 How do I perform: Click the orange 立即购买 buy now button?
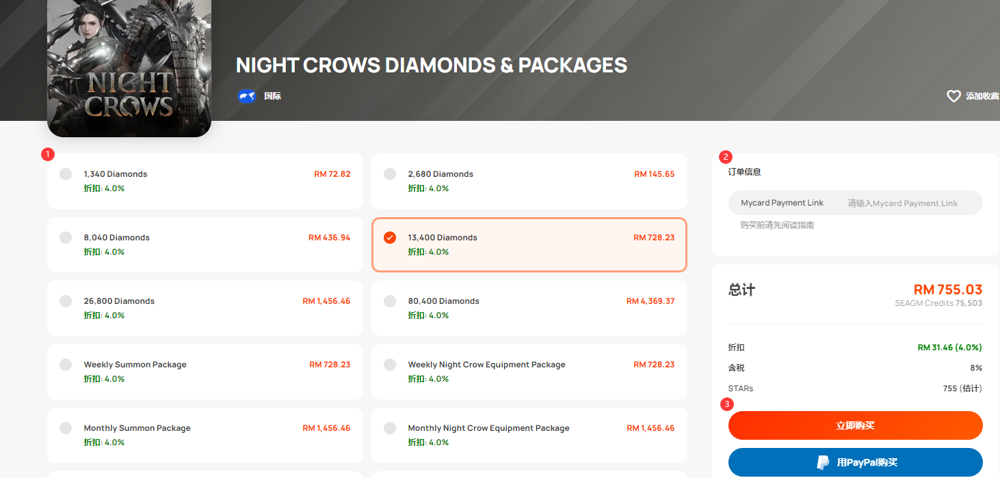tap(856, 425)
